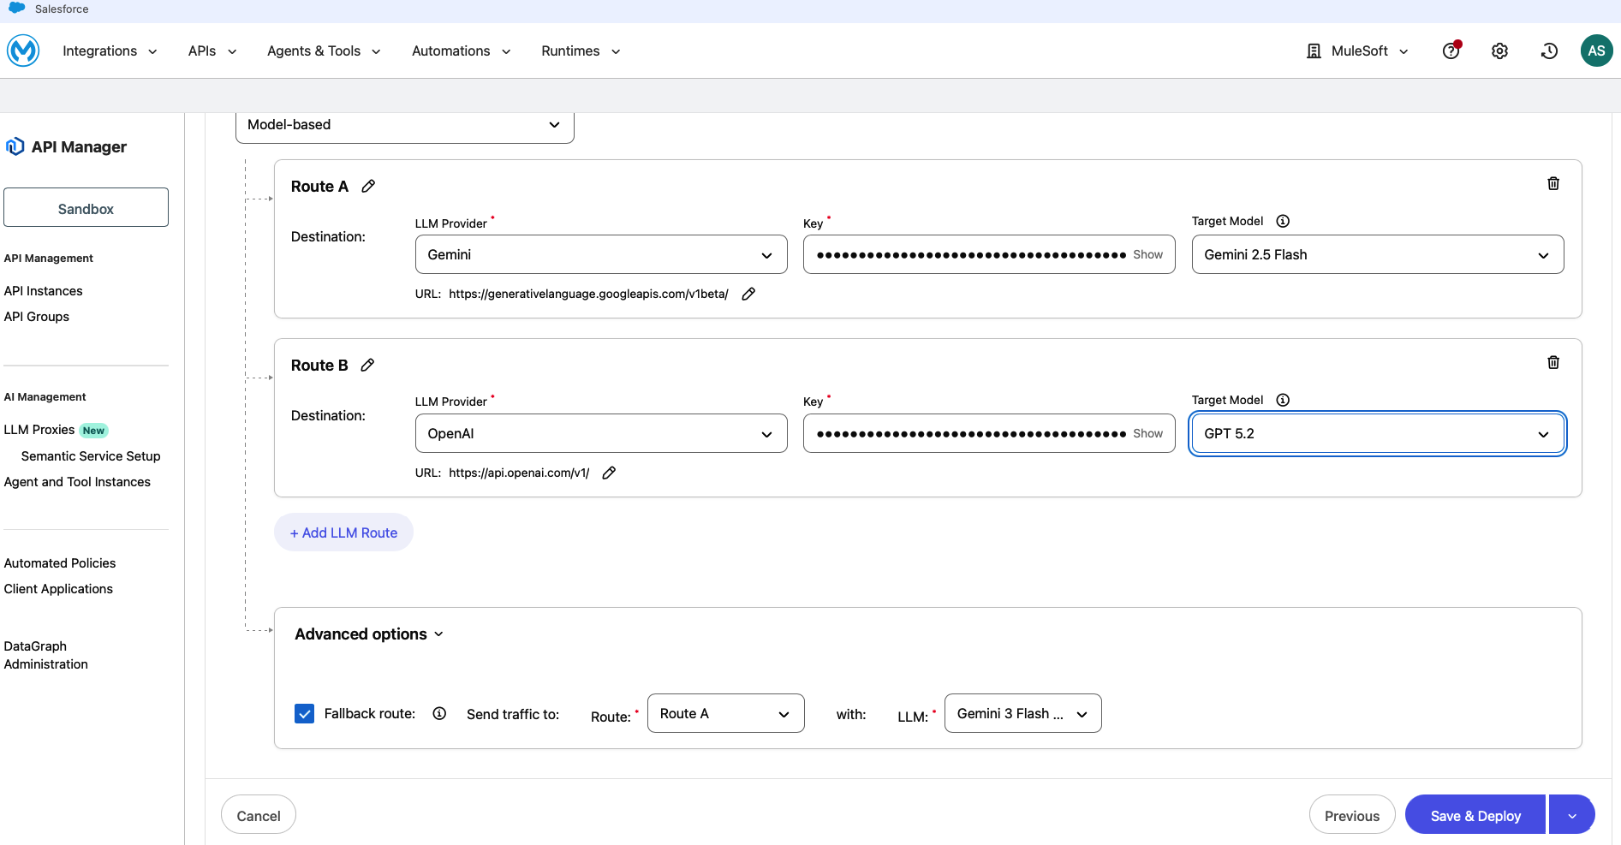Viewport: 1621px width, 845px height.
Task: Click the pencil icon next to Route A
Action: [x=368, y=187]
